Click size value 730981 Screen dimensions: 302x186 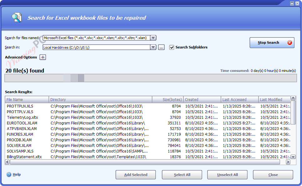coord(174,140)
